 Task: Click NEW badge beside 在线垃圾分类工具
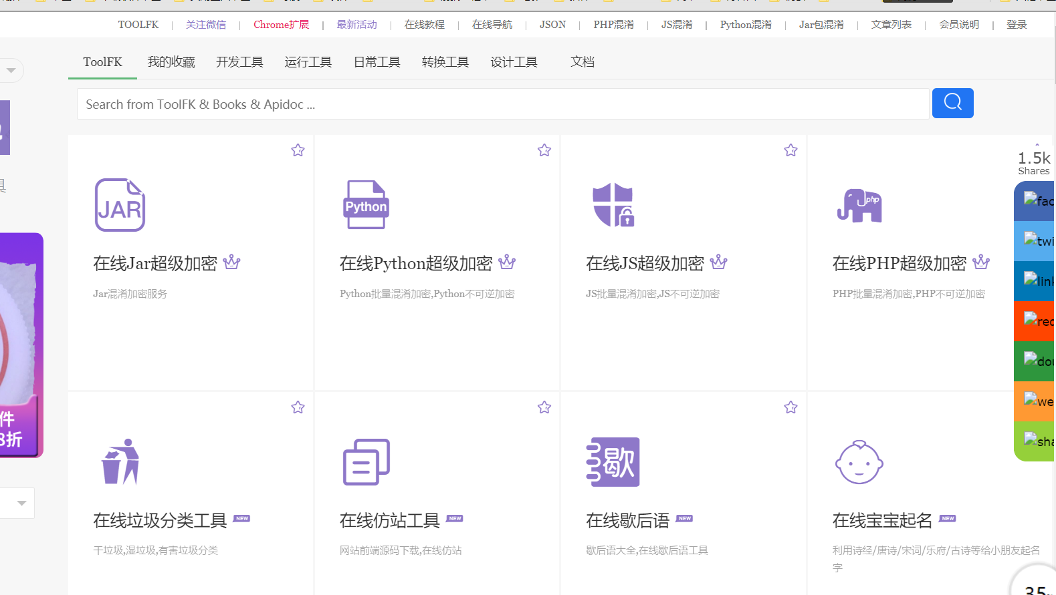241,518
